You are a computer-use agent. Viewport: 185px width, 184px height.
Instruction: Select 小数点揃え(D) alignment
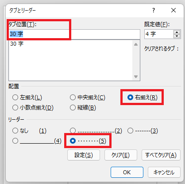tap(33, 108)
